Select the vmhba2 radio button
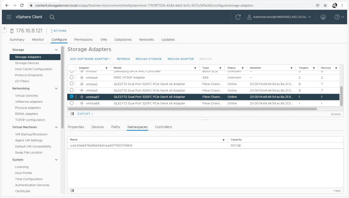The height and width of the screenshot is (198, 349). point(72,84)
